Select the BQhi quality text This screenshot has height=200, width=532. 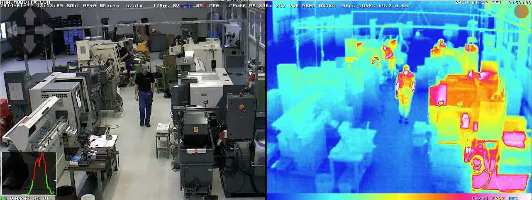click(x=73, y=6)
